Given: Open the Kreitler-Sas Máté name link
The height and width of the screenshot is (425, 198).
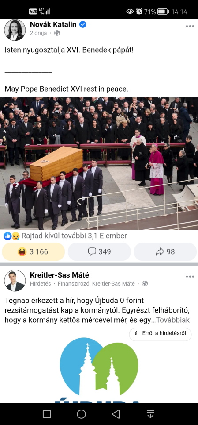Looking at the screenshot, I should [60, 275].
